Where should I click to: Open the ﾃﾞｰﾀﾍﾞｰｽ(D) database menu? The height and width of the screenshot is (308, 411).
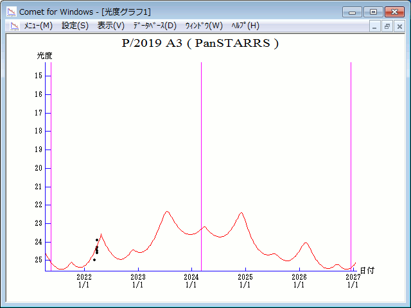(154, 26)
